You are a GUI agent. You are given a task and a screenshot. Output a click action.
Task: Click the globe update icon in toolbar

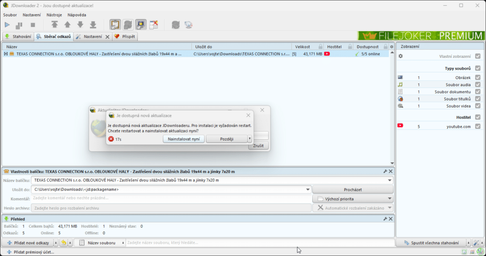pyautogui.click(x=188, y=25)
